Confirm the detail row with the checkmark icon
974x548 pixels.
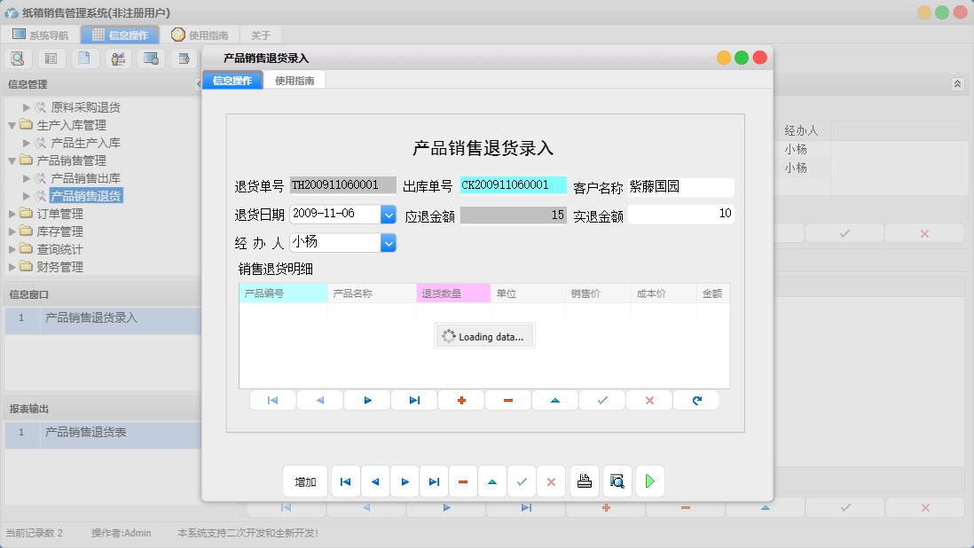click(x=601, y=400)
